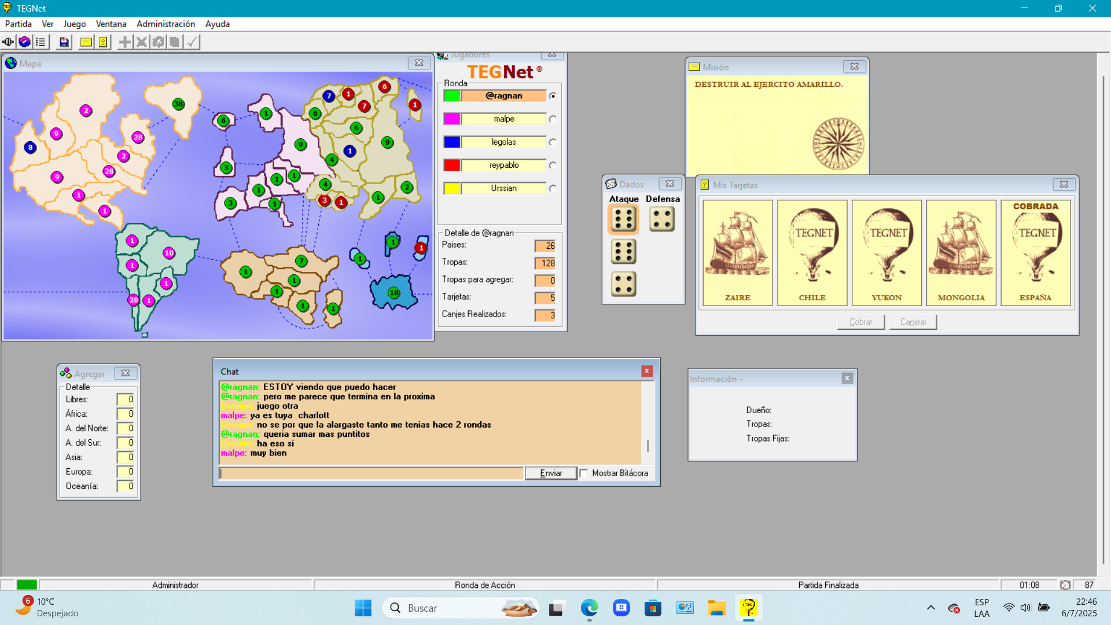Click the Cobrar button
1111x625 pixels.
[x=860, y=322]
